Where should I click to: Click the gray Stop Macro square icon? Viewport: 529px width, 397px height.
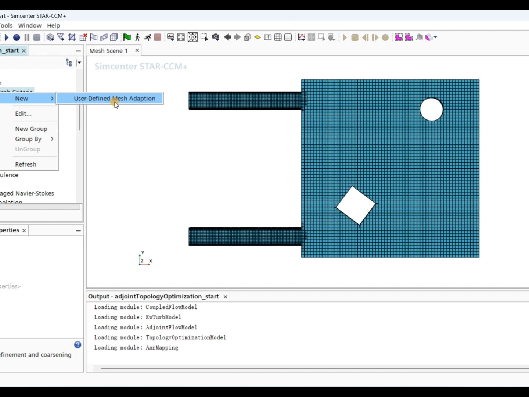(x=37, y=37)
